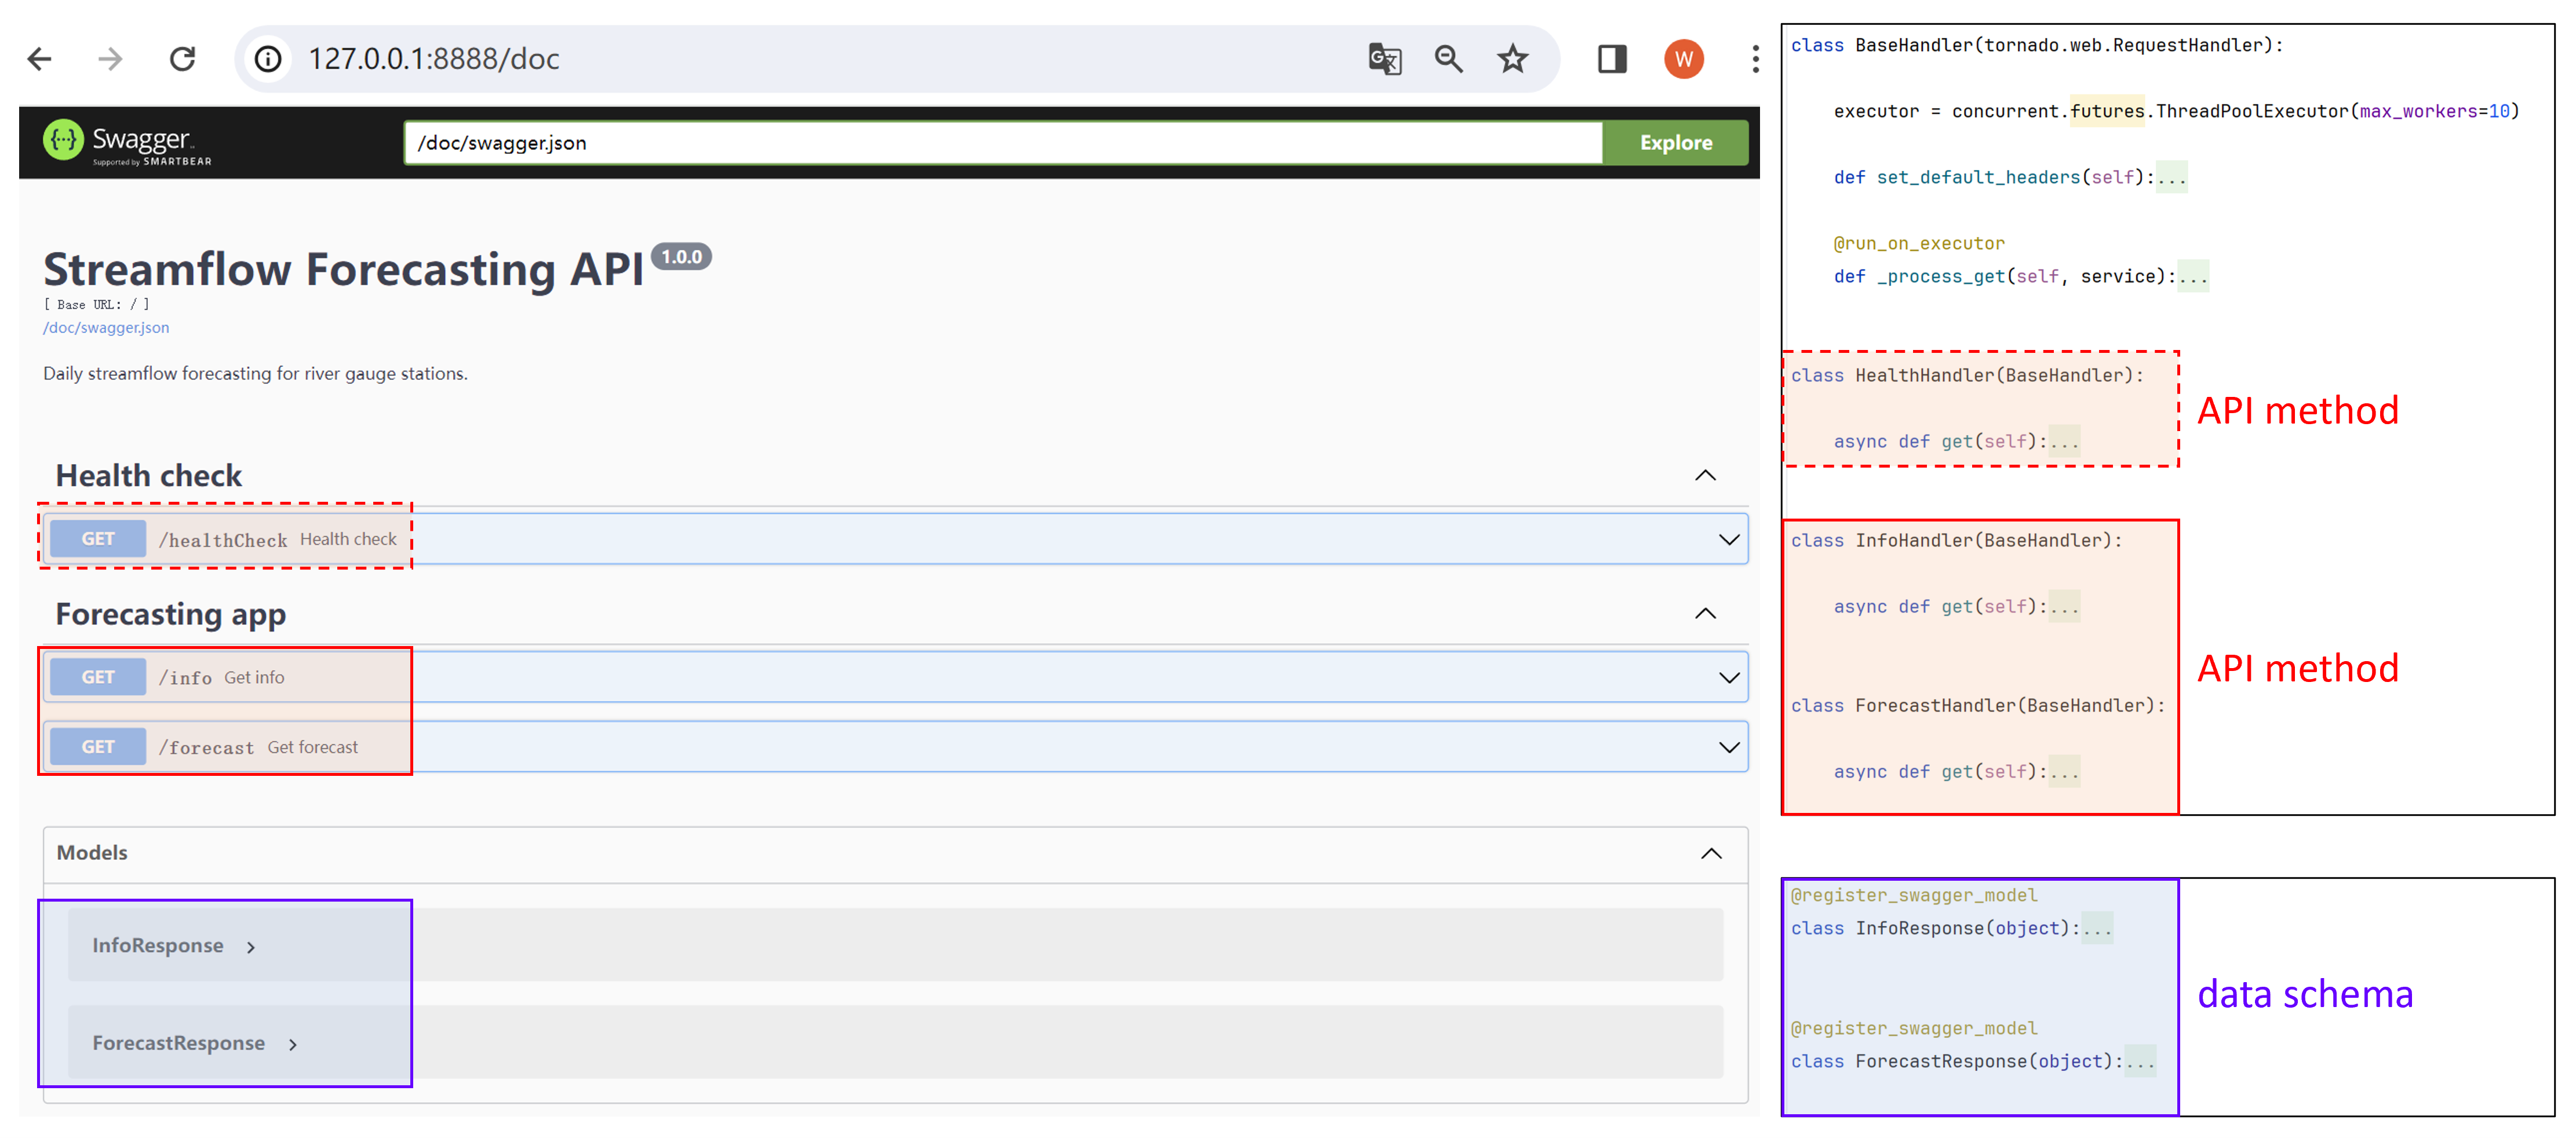This screenshot has width=2576, height=1138.
Task: Reload the page
Action: [182, 59]
